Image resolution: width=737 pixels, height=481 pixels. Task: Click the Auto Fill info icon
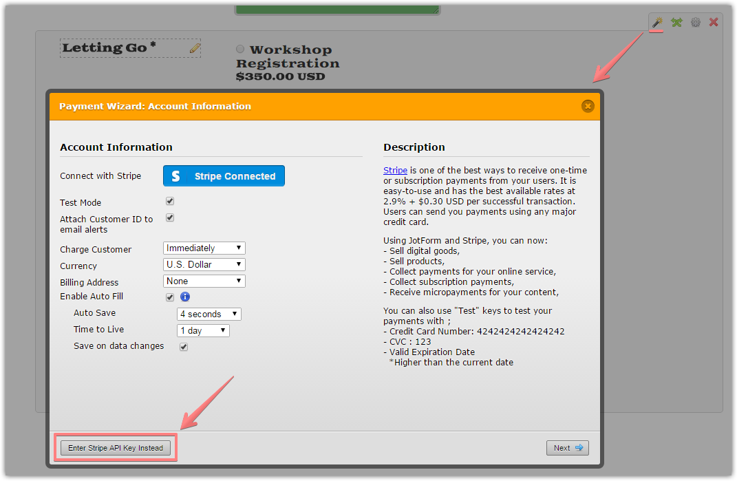184,297
